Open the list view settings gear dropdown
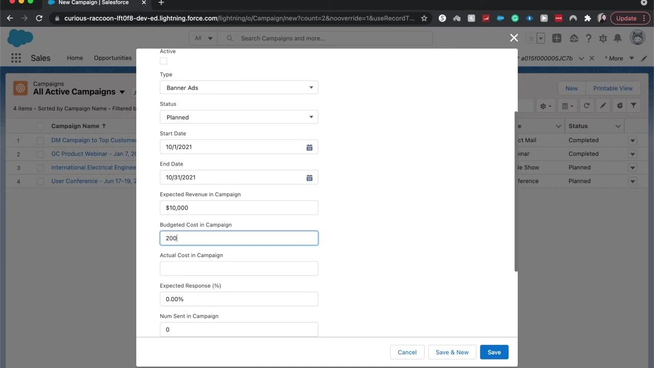Viewport: 654px width, 368px height. [x=546, y=106]
